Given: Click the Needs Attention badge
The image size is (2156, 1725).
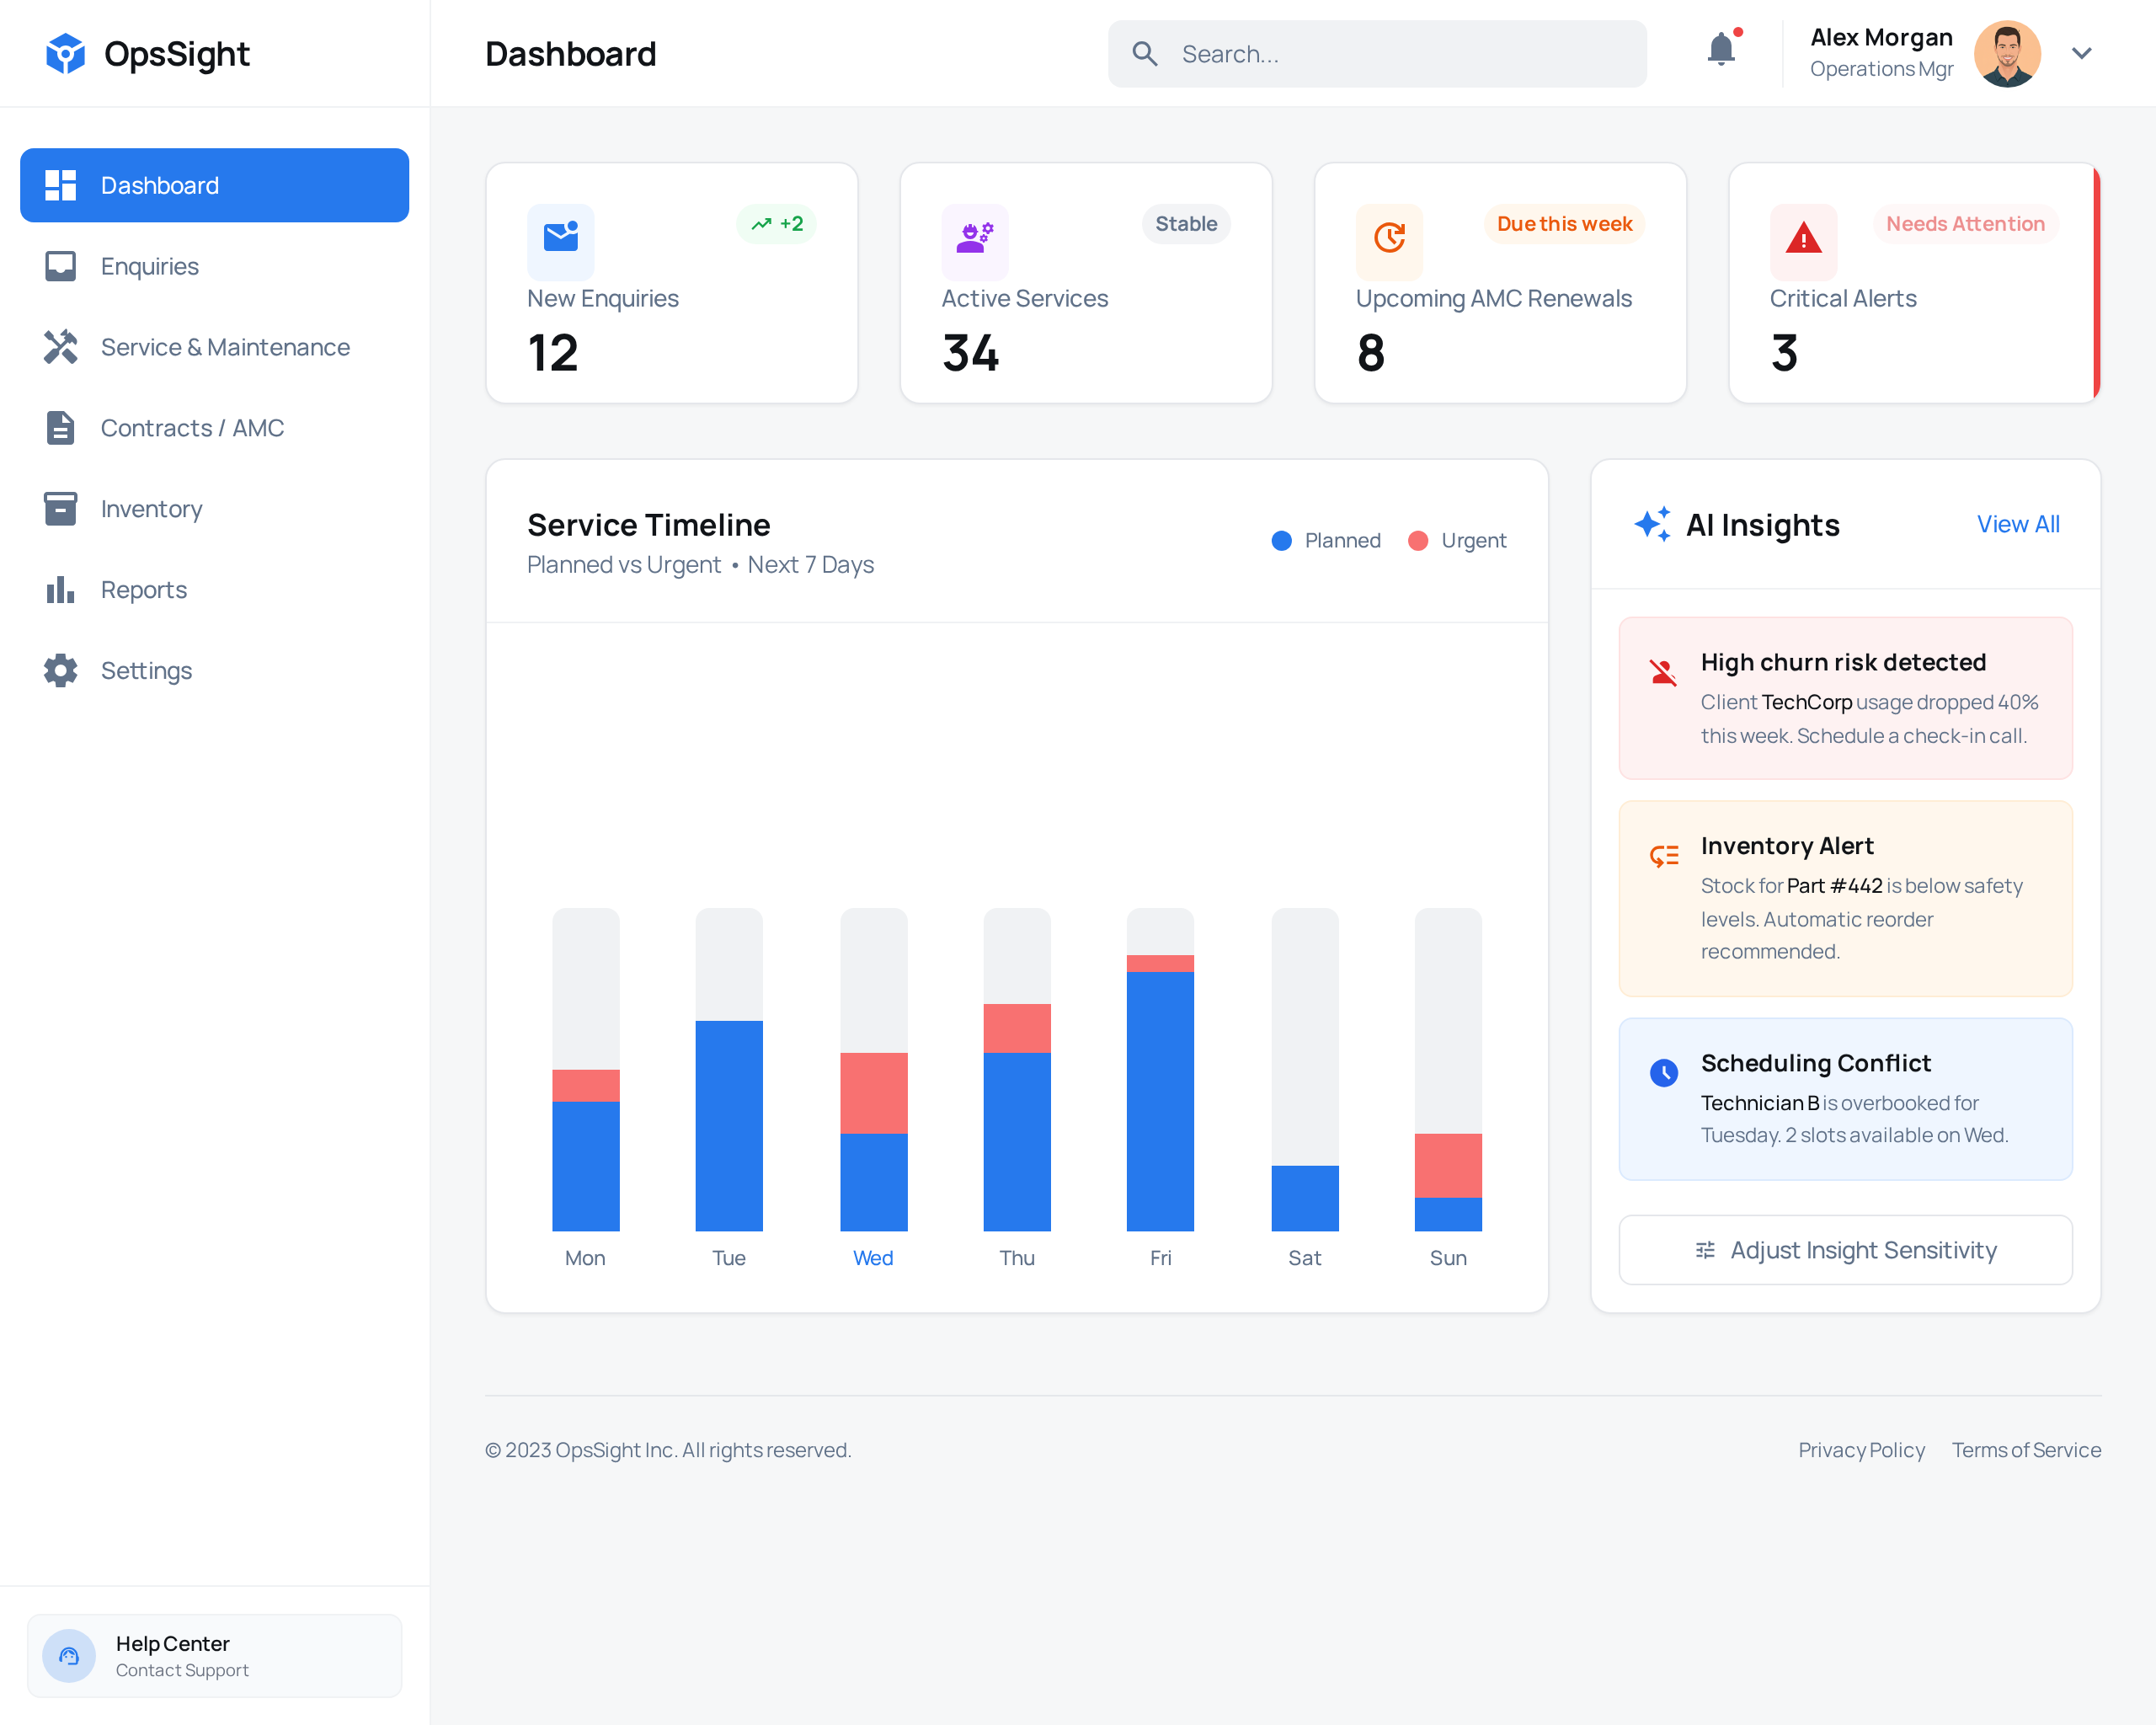Looking at the screenshot, I should tap(1965, 224).
